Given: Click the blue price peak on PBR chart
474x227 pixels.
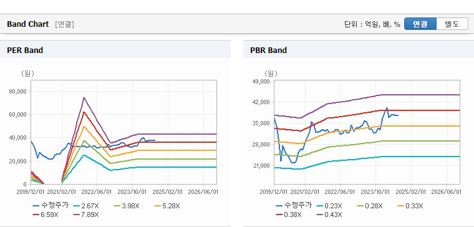Looking at the screenshot, I should [387, 108].
